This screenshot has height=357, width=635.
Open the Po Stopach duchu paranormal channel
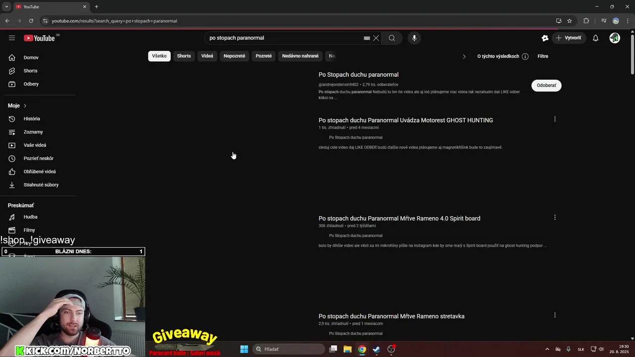358,75
